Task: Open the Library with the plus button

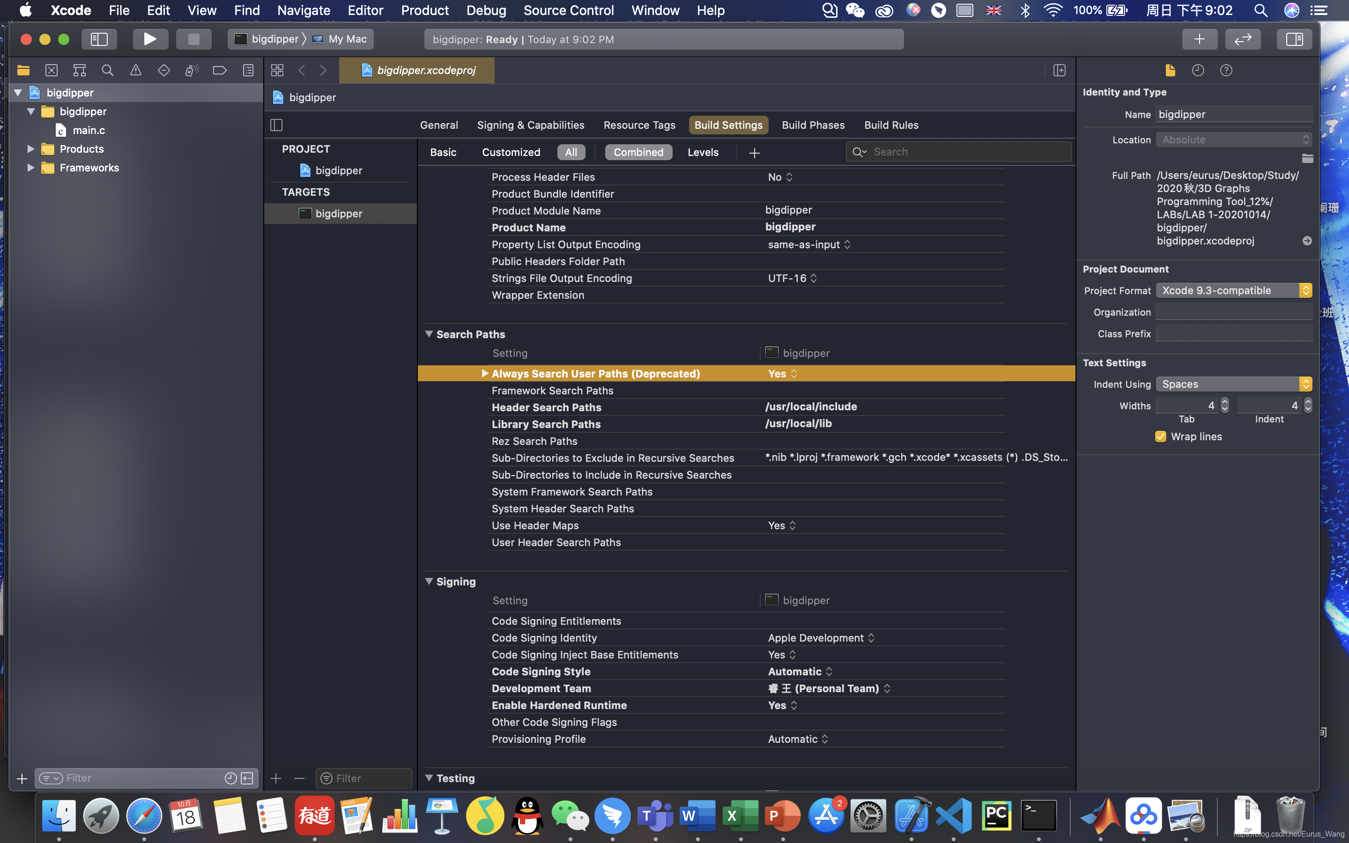Action: 1200,39
